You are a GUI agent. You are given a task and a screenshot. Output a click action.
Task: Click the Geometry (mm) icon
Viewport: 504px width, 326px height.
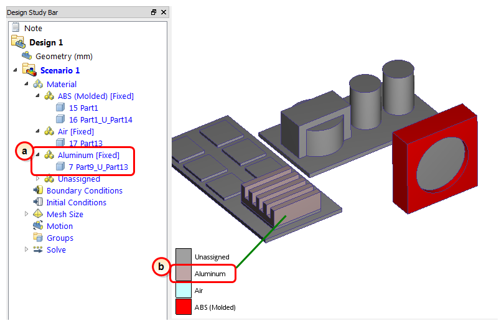coord(27,56)
